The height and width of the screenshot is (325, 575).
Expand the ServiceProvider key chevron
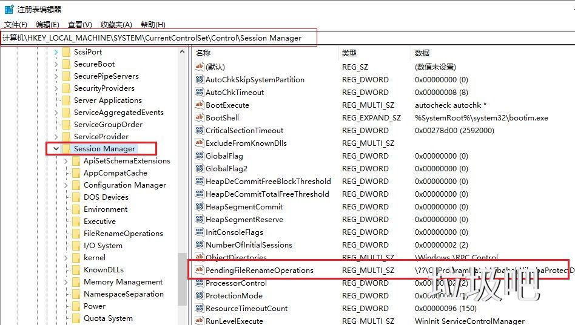coord(56,137)
